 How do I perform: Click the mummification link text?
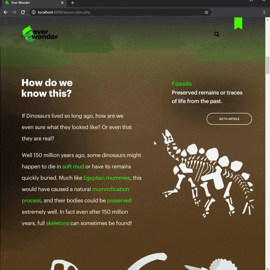111,189
